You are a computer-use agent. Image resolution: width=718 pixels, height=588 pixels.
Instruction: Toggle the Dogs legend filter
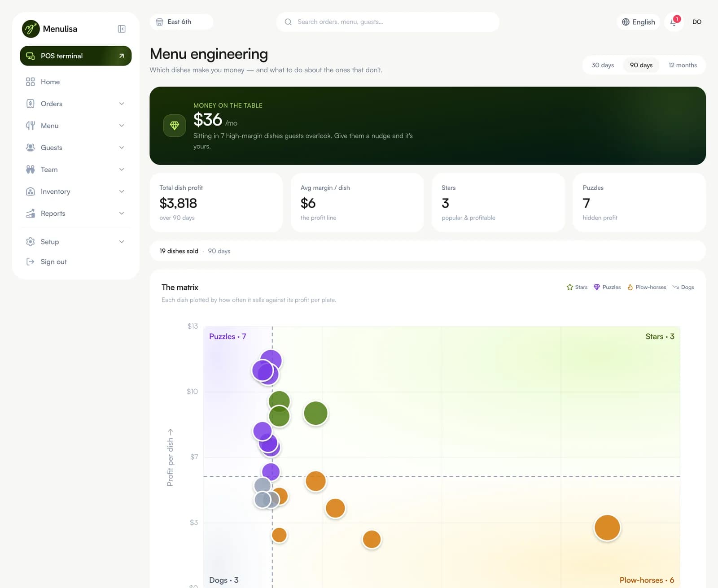683,287
